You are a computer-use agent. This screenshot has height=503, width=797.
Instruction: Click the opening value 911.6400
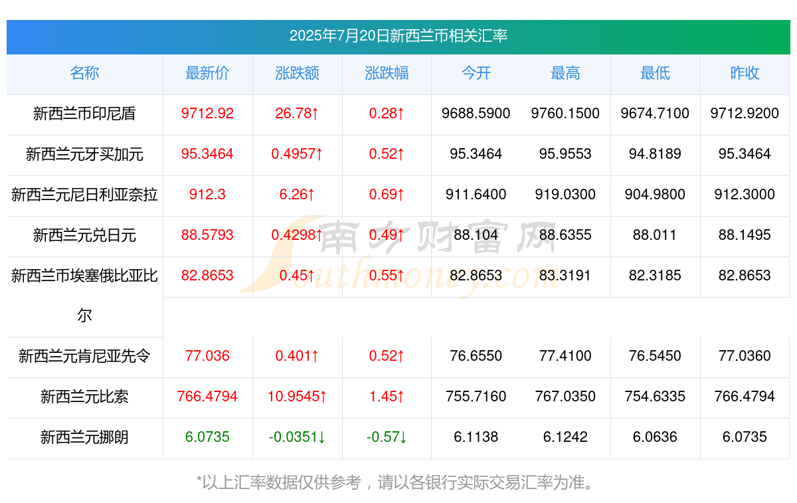coord(476,195)
